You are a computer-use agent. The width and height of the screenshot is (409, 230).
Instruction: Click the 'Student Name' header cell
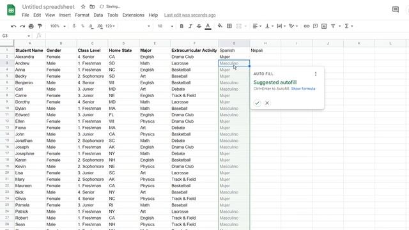[x=30, y=50]
